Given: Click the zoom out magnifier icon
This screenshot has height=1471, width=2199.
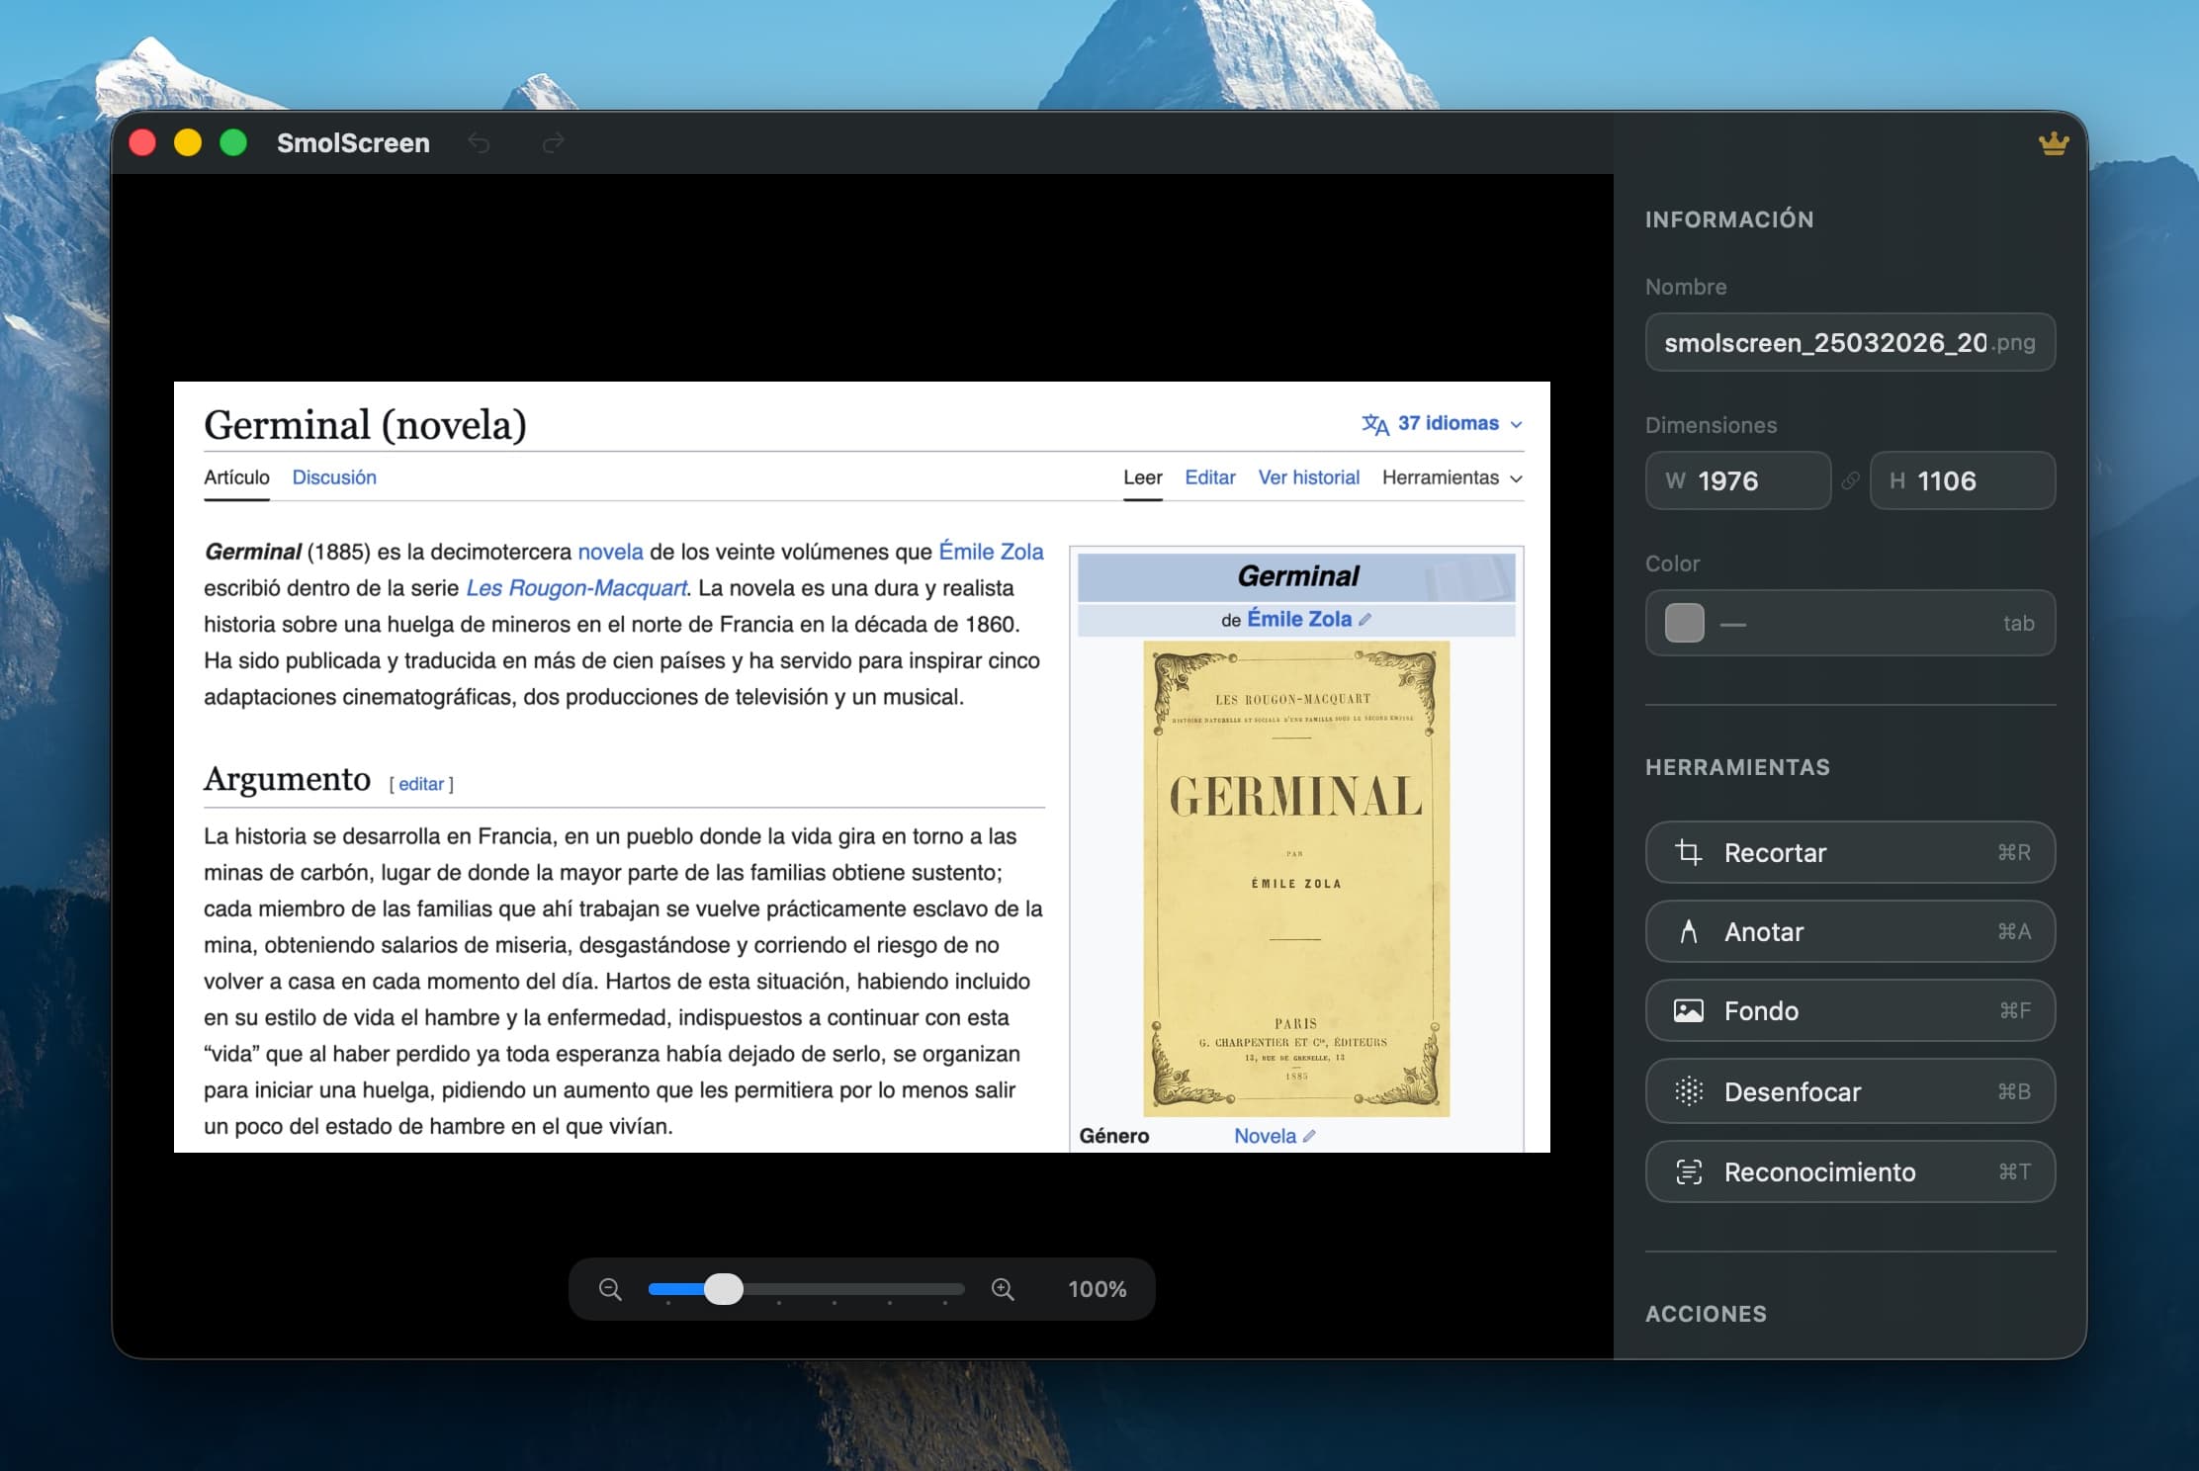Looking at the screenshot, I should tap(610, 1289).
